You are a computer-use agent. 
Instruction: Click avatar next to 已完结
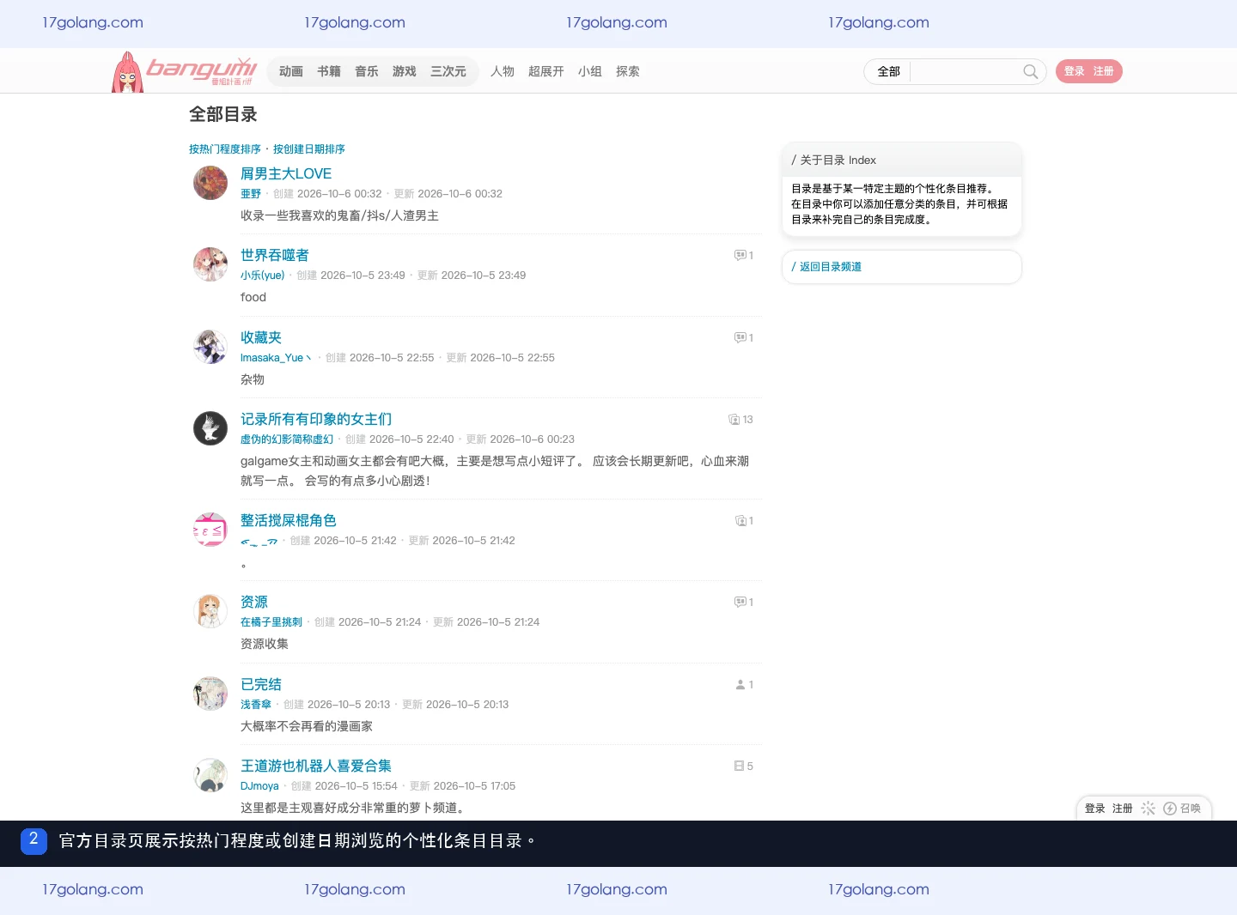click(x=210, y=694)
